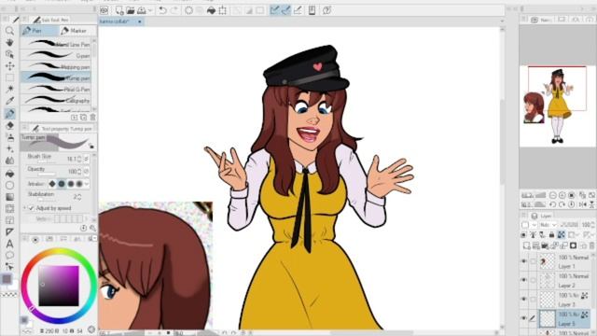Click the Open file icon in toolbar

pos(131,10)
